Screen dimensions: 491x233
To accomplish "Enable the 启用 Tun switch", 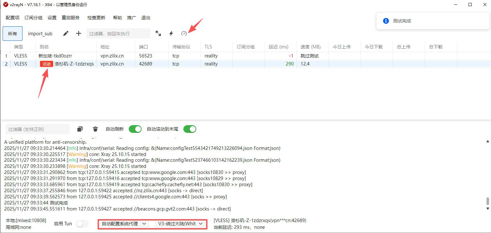I will coord(83,224).
